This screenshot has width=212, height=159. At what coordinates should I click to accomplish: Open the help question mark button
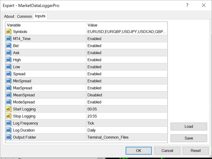point(187,5)
